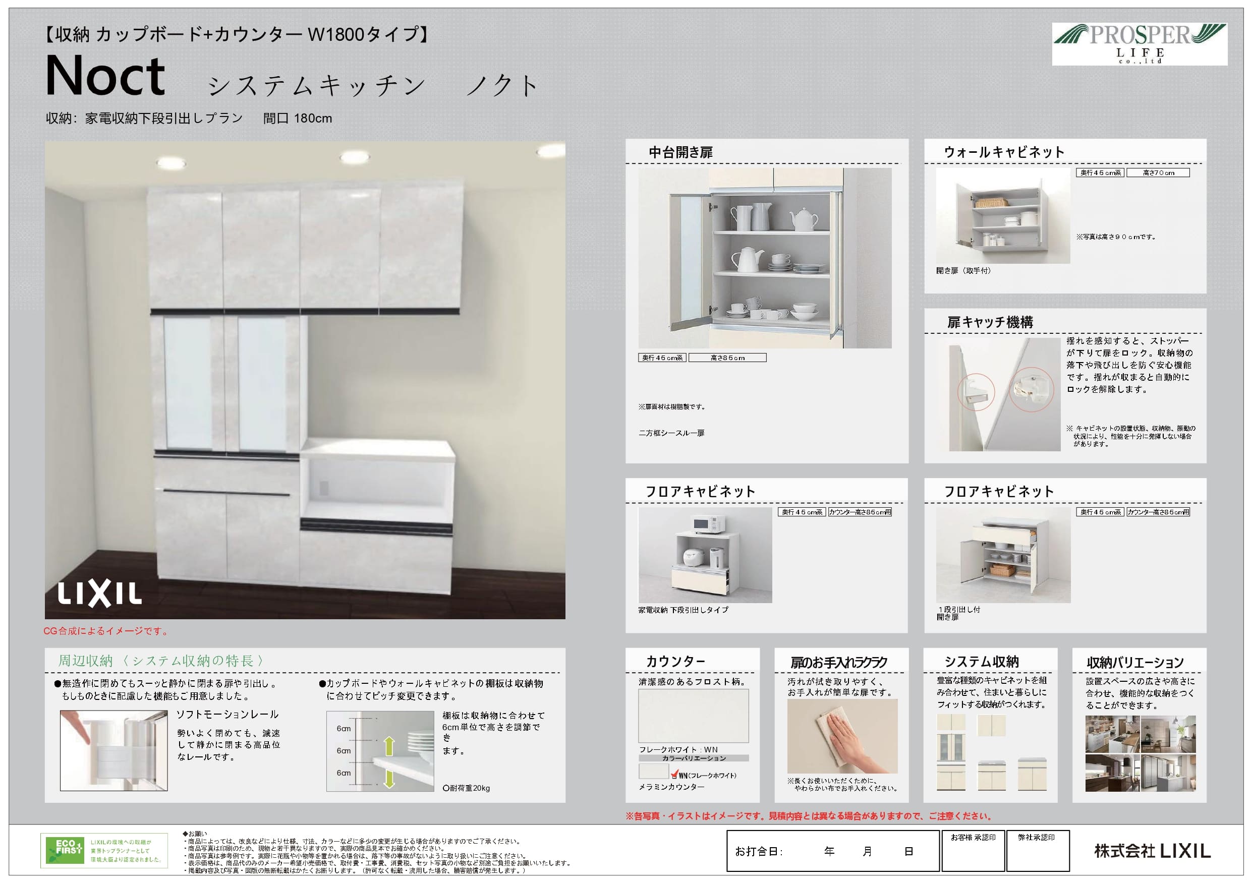Select the ウォールキャビネット section heading
Viewport: 1252px width, 885px height.
pos(1004,152)
